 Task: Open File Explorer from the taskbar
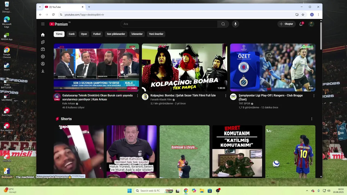click(202, 191)
